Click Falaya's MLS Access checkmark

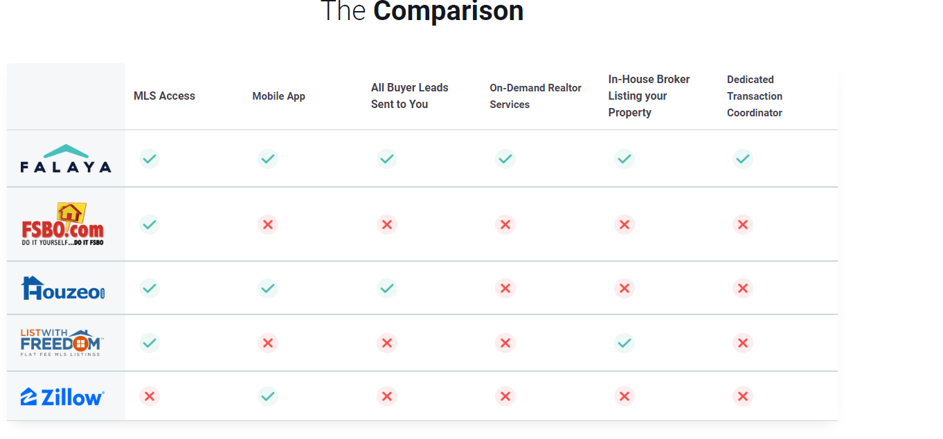(150, 159)
